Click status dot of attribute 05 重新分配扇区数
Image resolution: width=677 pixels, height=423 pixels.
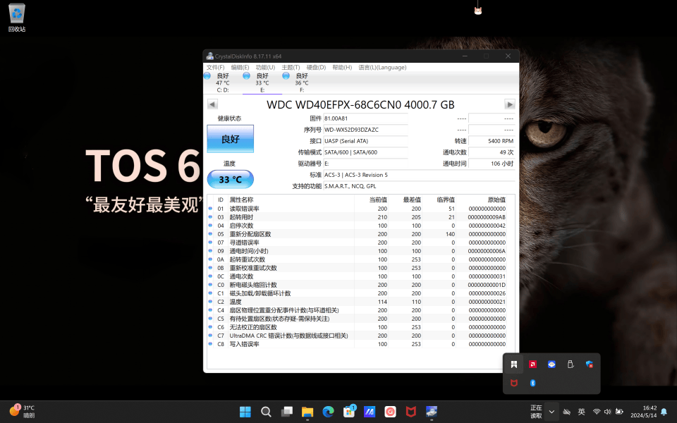(x=210, y=234)
